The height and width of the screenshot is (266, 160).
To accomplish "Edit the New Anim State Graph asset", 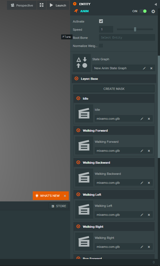I will (x=144, y=68).
